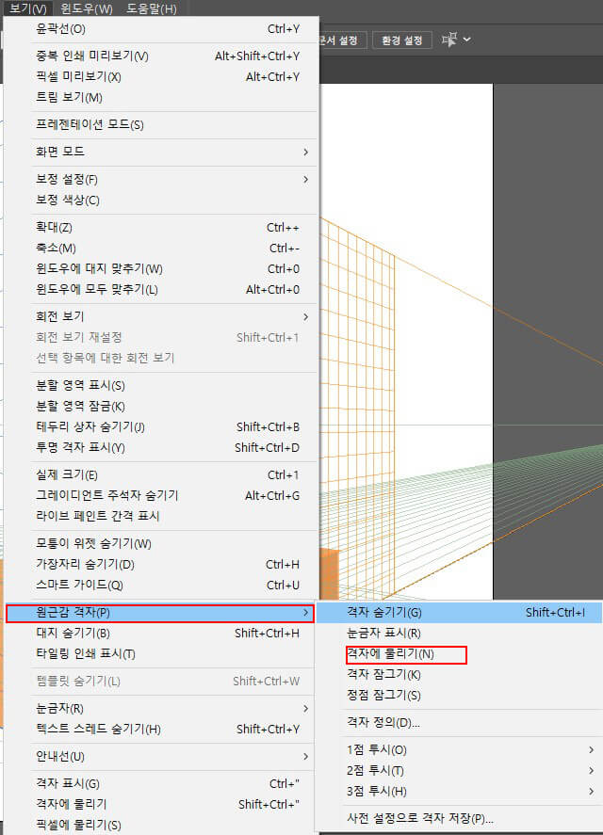Open the 도움말(H) menu
This screenshot has height=835, width=603.
point(152,8)
